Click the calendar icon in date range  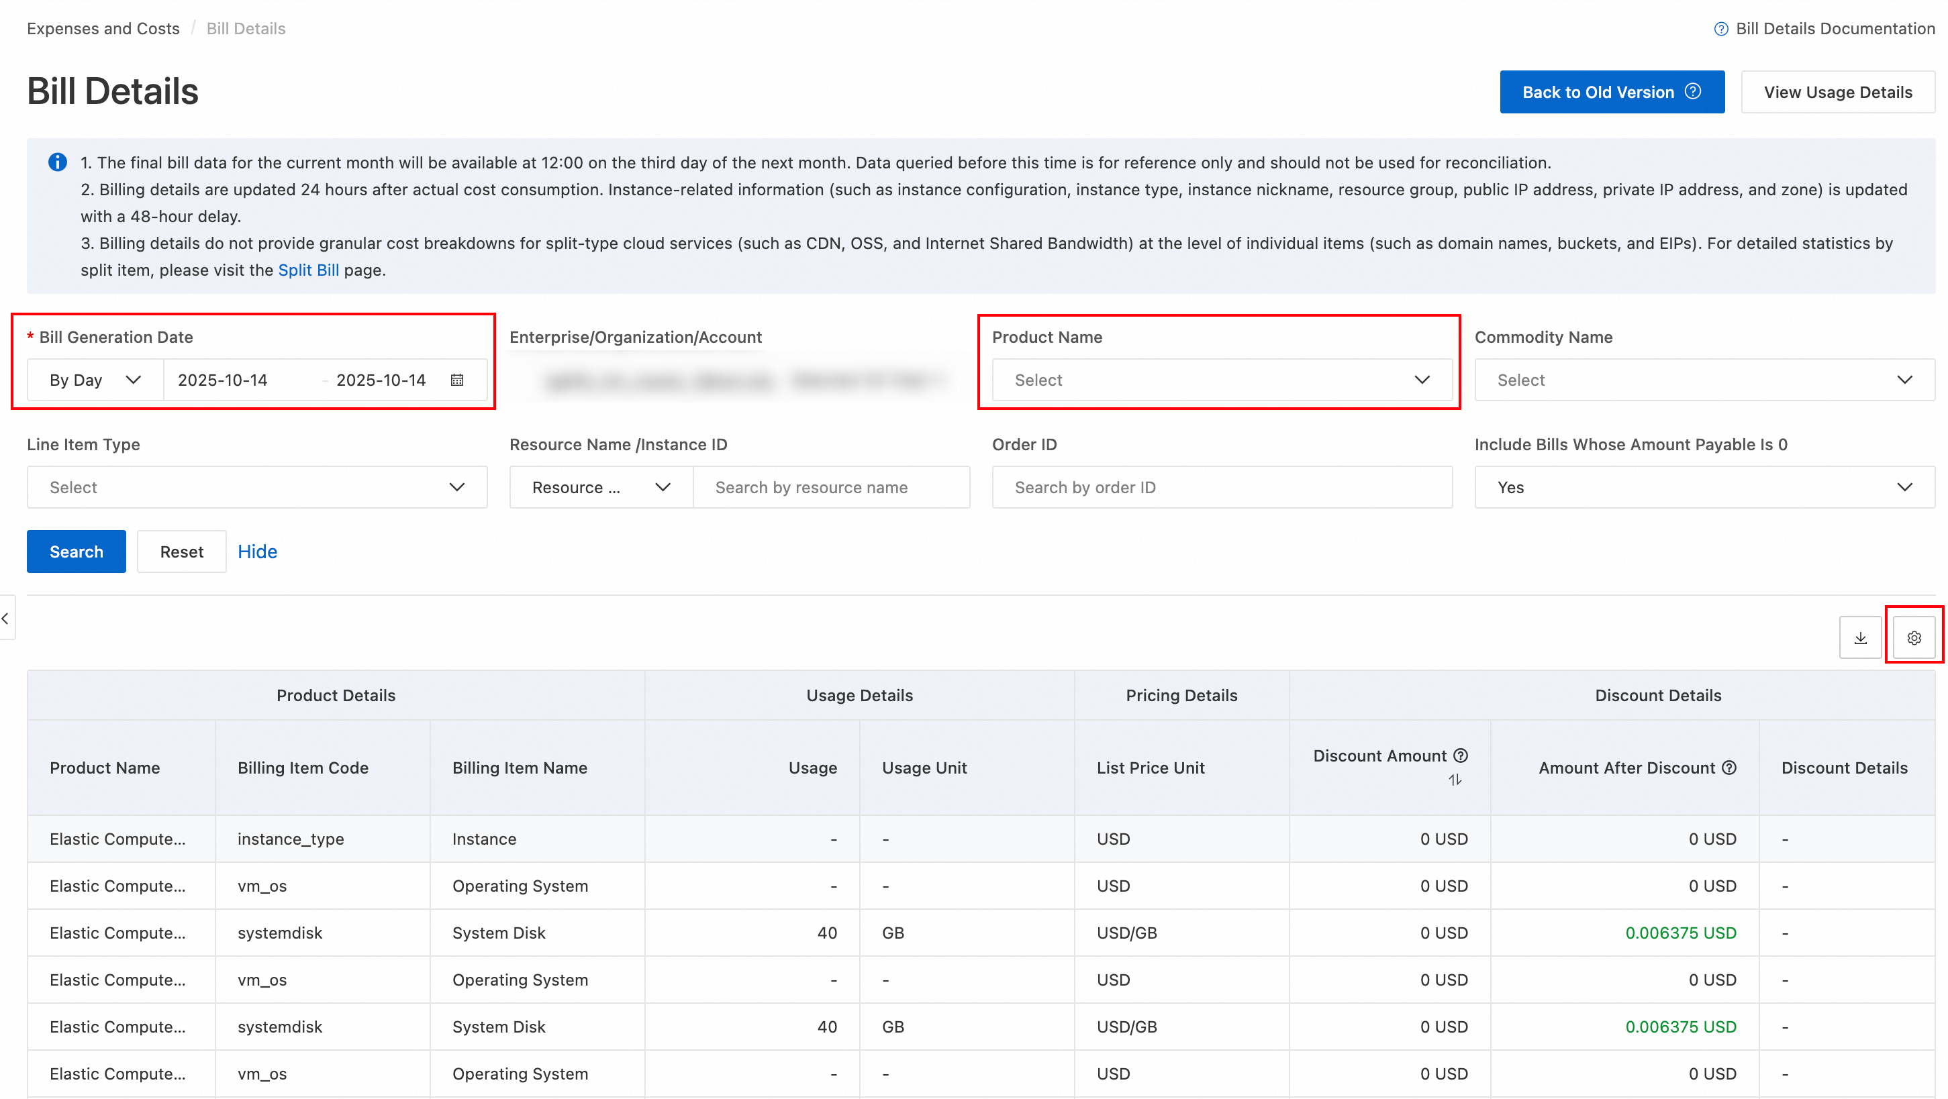pos(456,380)
